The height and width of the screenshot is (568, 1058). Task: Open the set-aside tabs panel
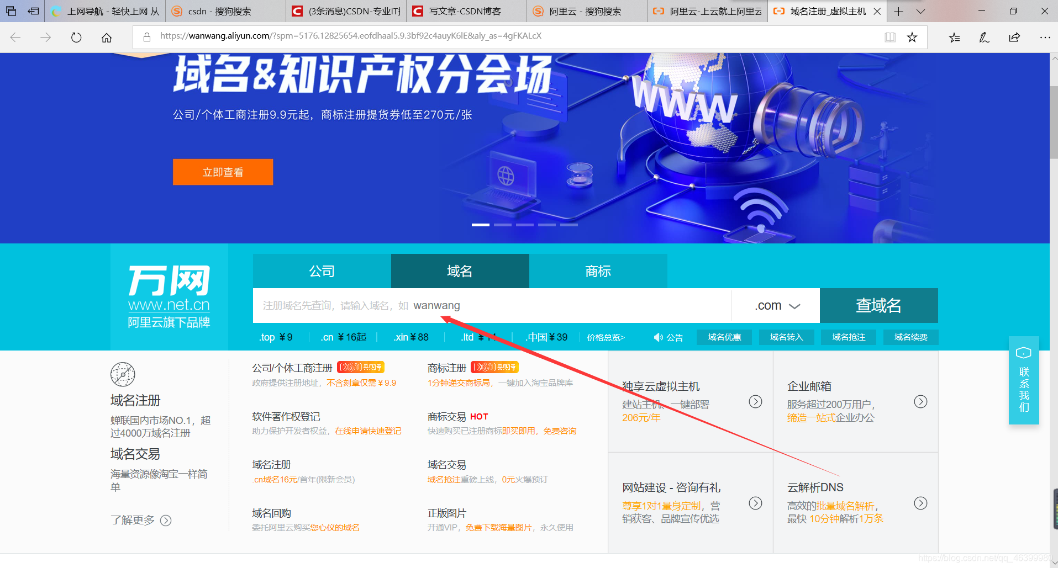pyautogui.click(x=10, y=11)
